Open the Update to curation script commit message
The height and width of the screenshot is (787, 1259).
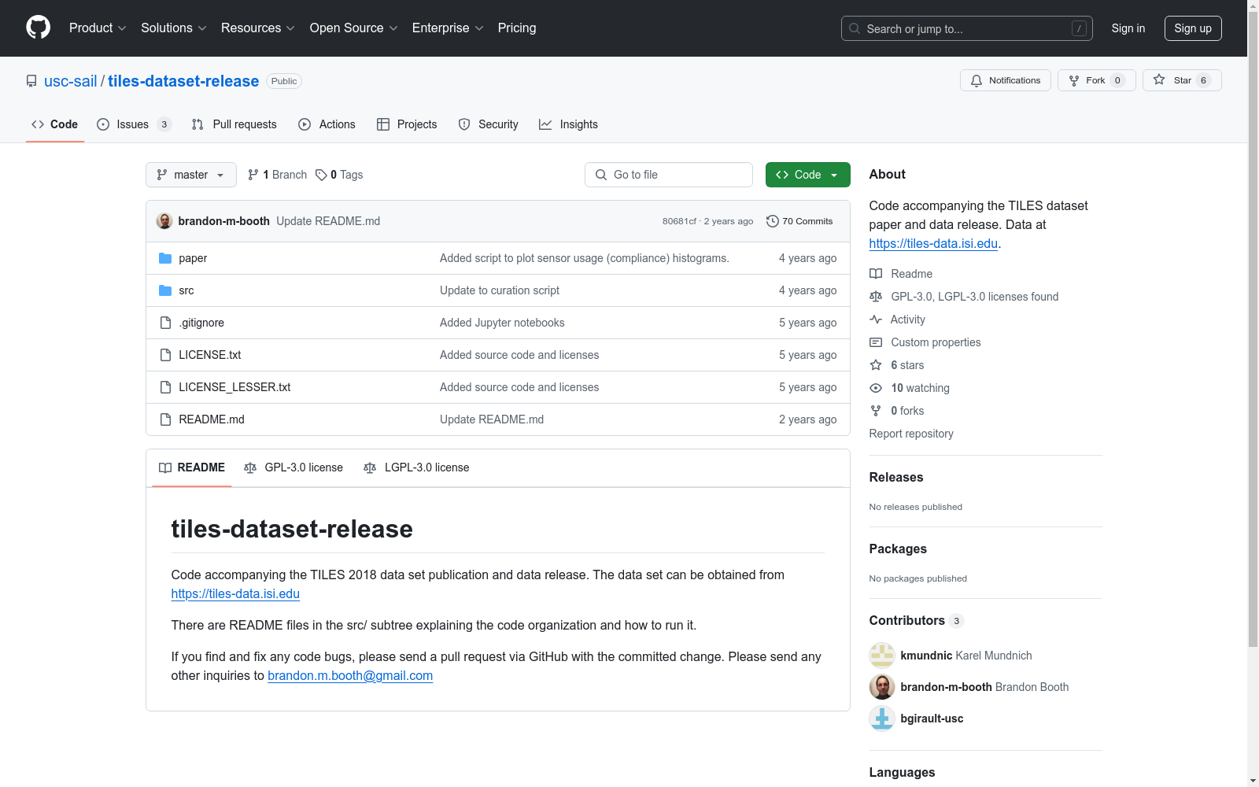click(500, 290)
